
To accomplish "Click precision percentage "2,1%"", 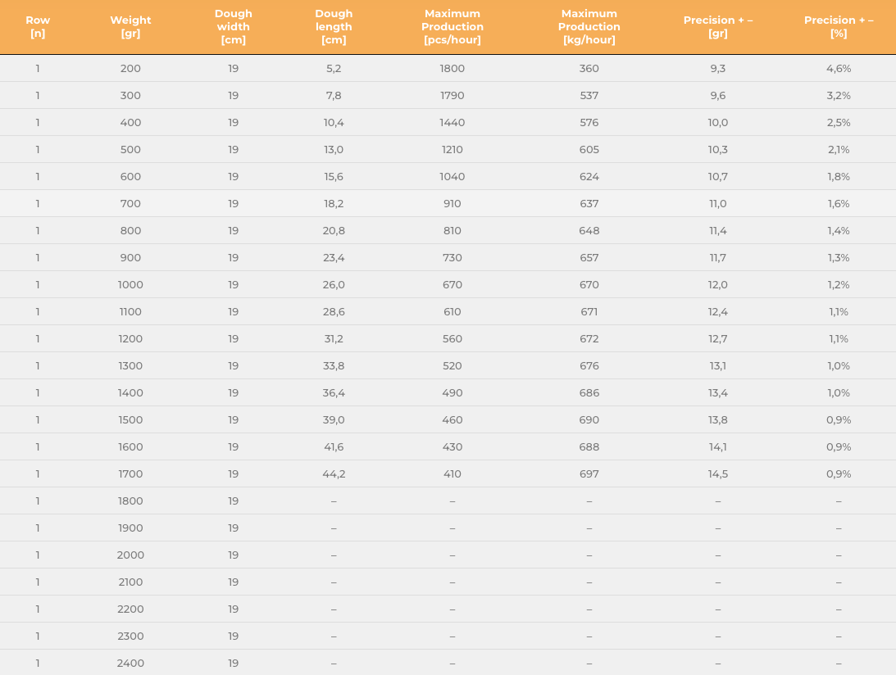I will pyautogui.click(x=839, y=150).
